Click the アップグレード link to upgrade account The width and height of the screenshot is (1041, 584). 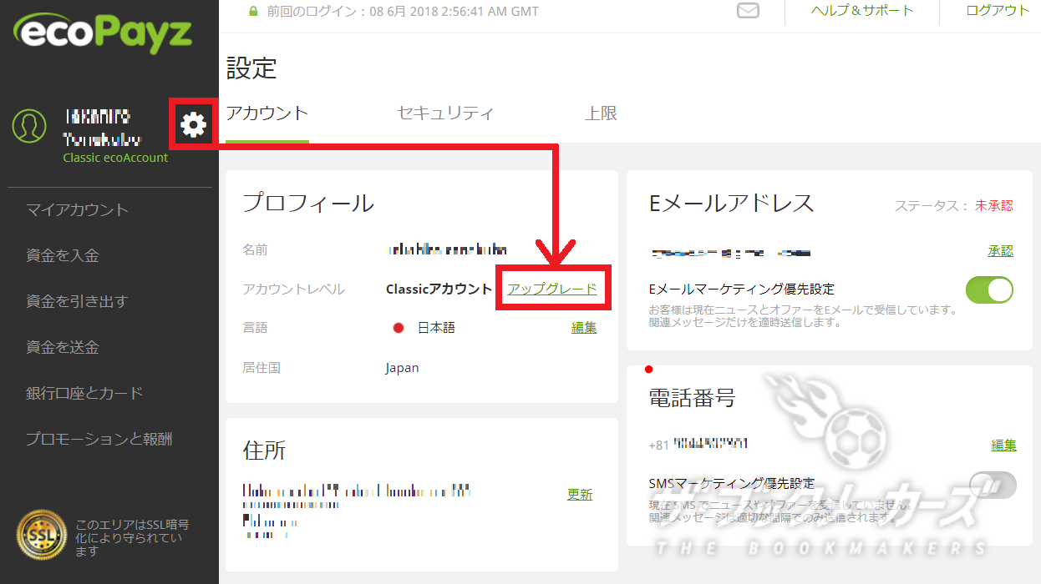pos(552,288)
